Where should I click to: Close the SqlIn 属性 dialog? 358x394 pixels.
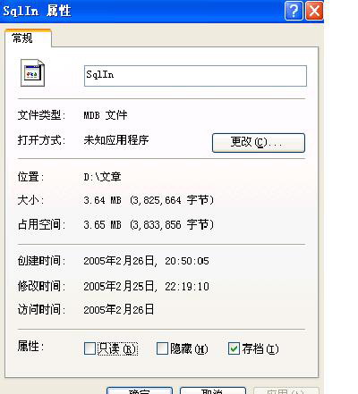click(x=314, y=11)
